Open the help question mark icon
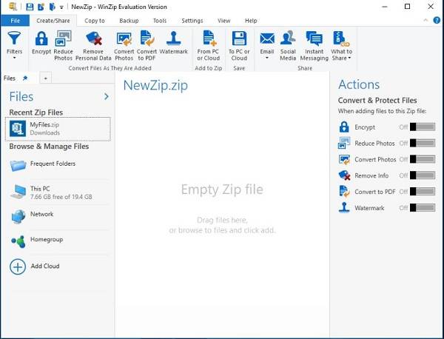This screenshot has height=339, width=444. tap(437, 20)
